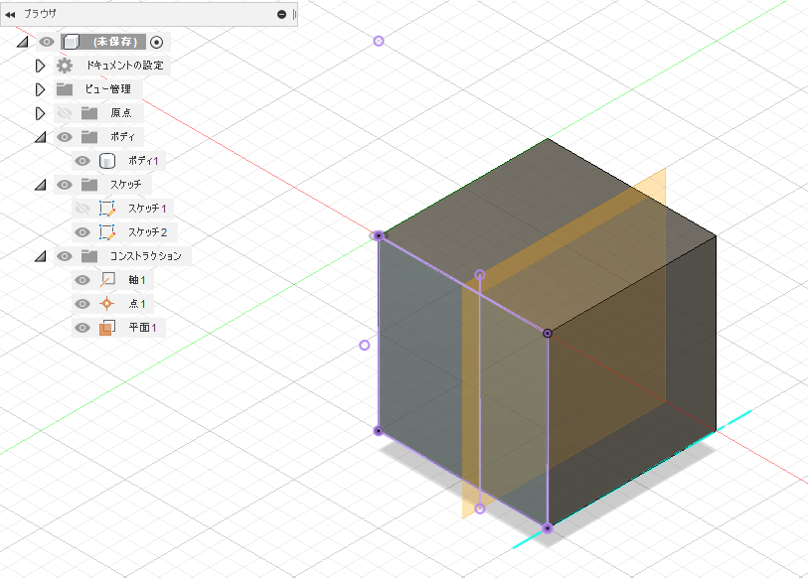
Task: Select the スケッチ folder label
Action: tap(126, 185)
